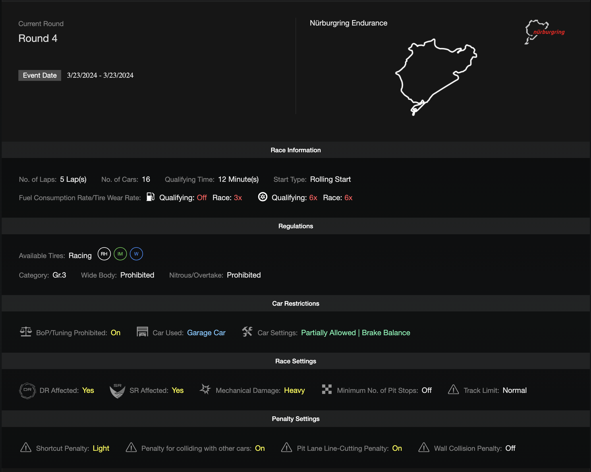Click the Wall Collision Penalty warning triangle
The height and width of the screenshot is (472, 591).
click(424, 447)
